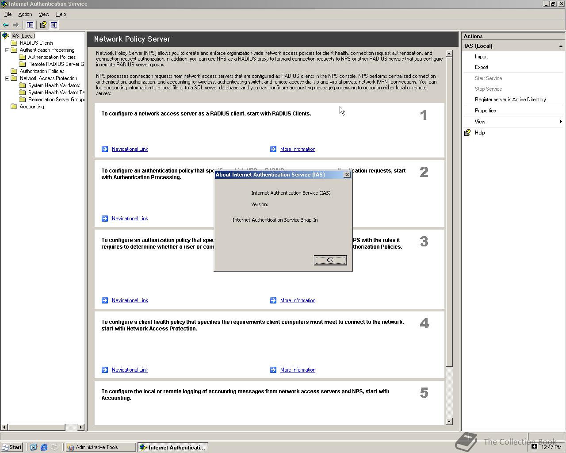Image resolution: width=566 pixels, height=453 pixels.
Task: Toggle the Action pane toolbar icon
Action: click(54, 25)
